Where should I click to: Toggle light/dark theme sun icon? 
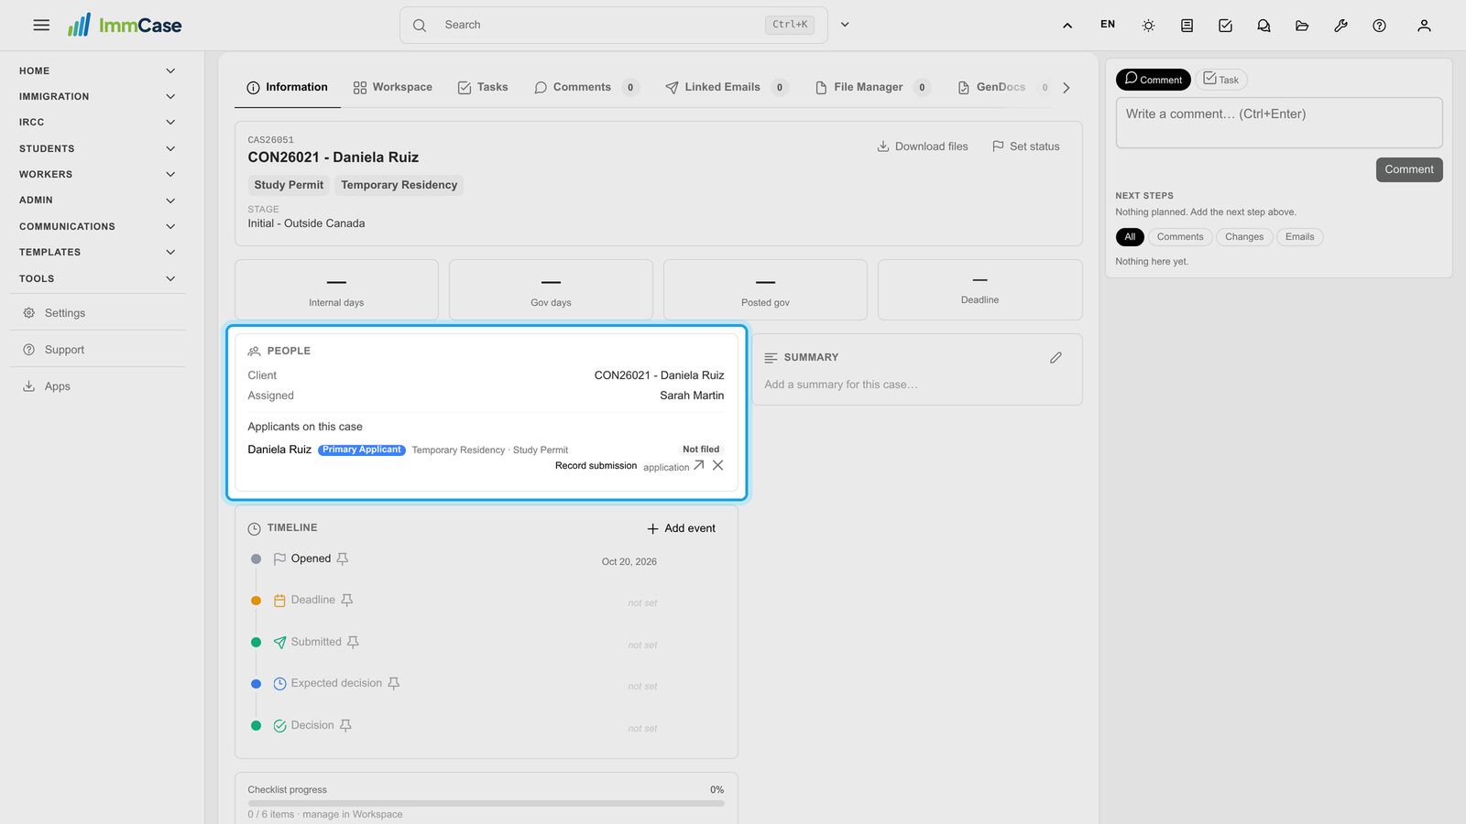coord(1148,26)
